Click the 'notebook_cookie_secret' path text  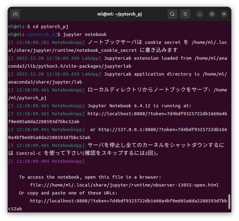point(106,50)
